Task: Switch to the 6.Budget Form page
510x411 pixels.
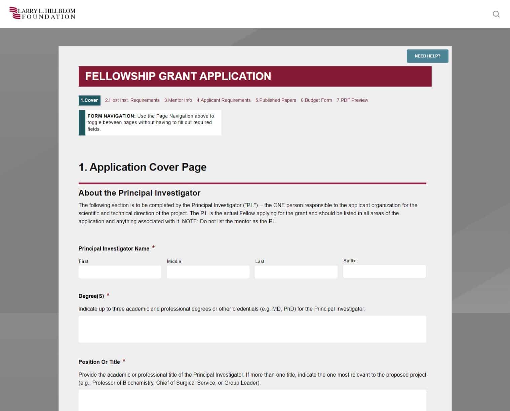Action: point(316,100)
